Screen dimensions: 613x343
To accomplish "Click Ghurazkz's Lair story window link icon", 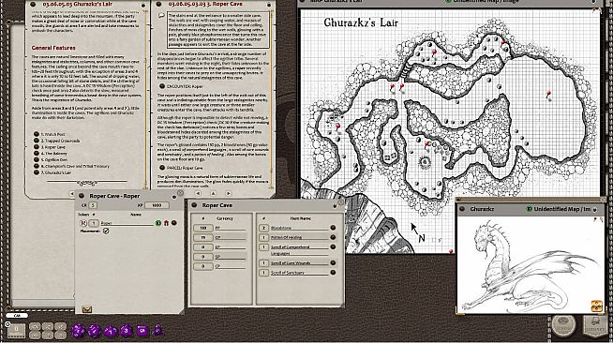I will click(33, 4).
